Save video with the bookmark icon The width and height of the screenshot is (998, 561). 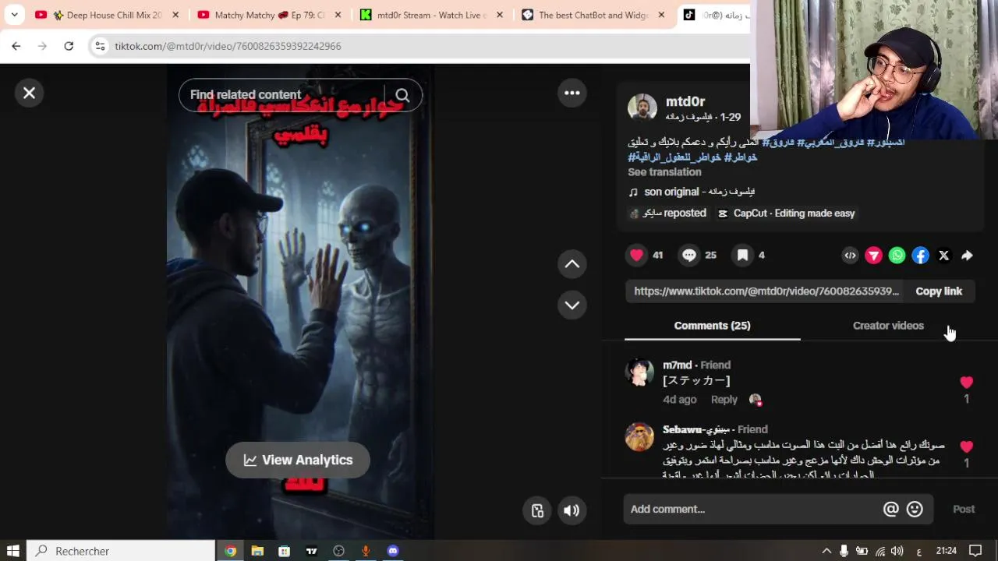click(743, 255)
